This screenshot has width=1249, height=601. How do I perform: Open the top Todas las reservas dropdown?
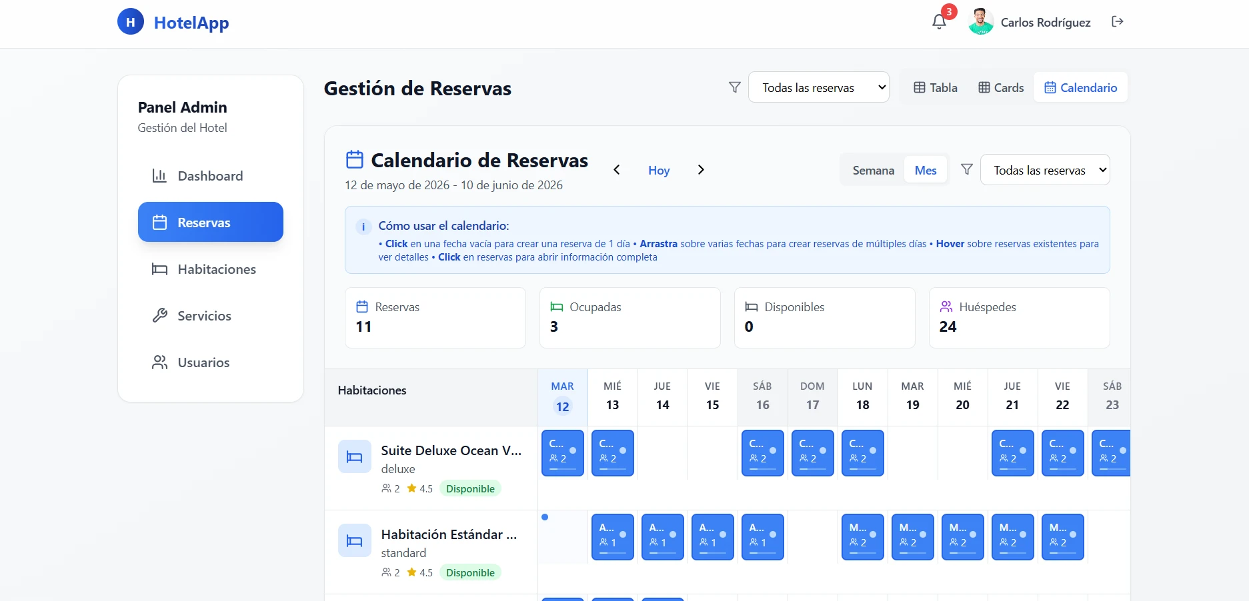[819, 87]
